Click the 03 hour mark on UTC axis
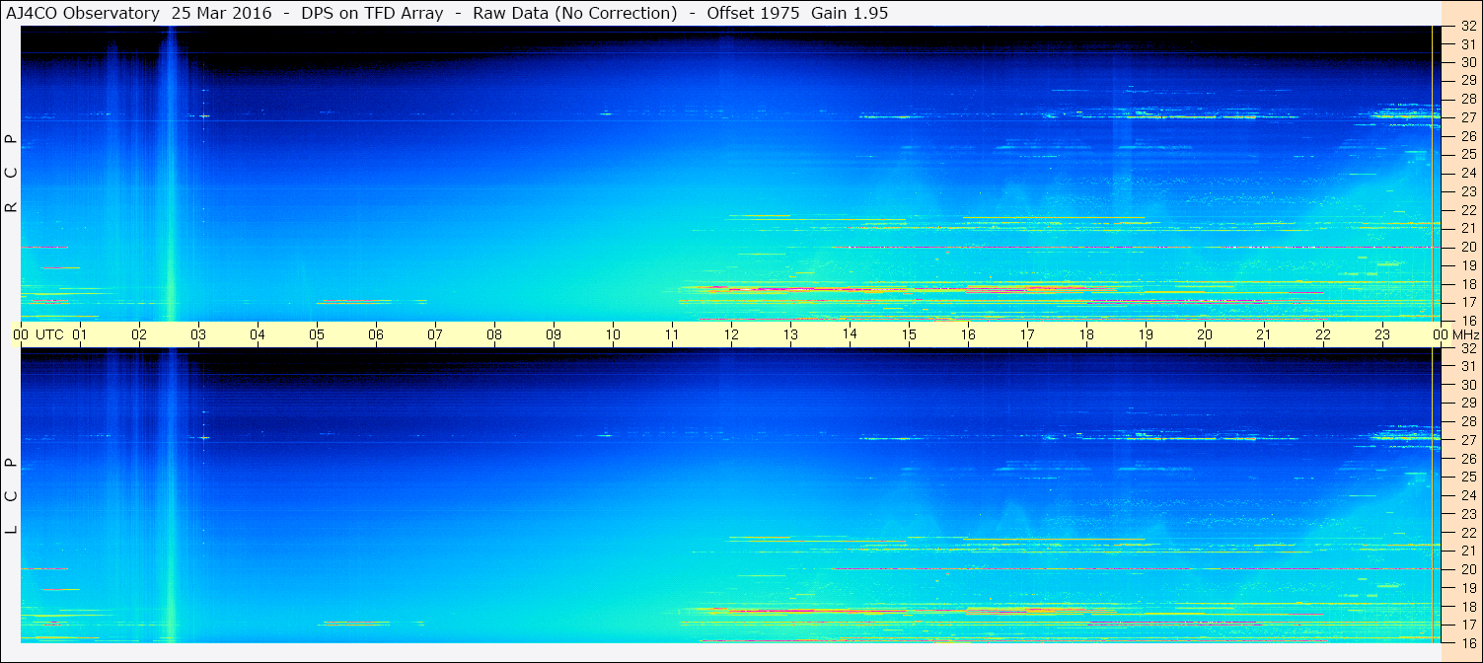 click(198, 334)
